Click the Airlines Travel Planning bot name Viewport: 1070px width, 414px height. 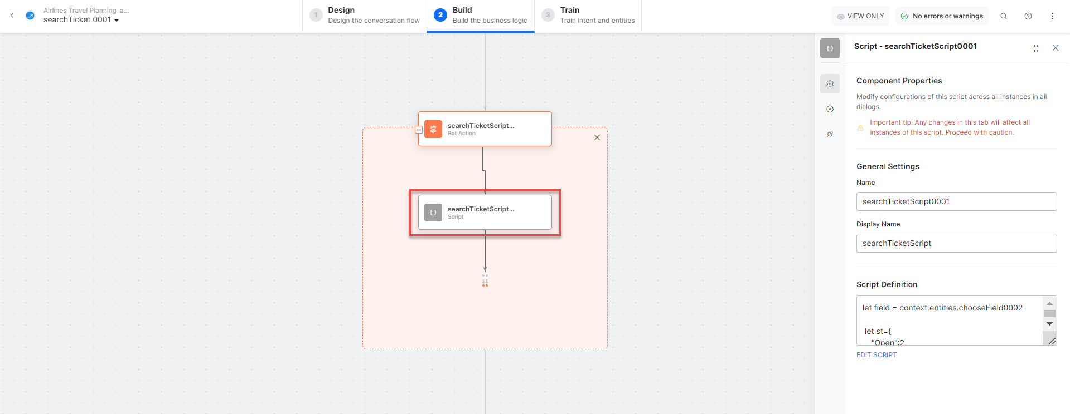[x=86, y=11]
